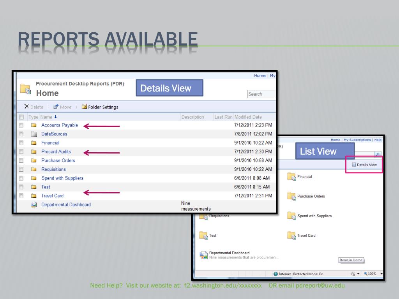Image resolution: width=399 pixels, height=299 pixels.
Task: Click the modified date "6/6/2011 8:08 AM"
Action: [252, 178]
